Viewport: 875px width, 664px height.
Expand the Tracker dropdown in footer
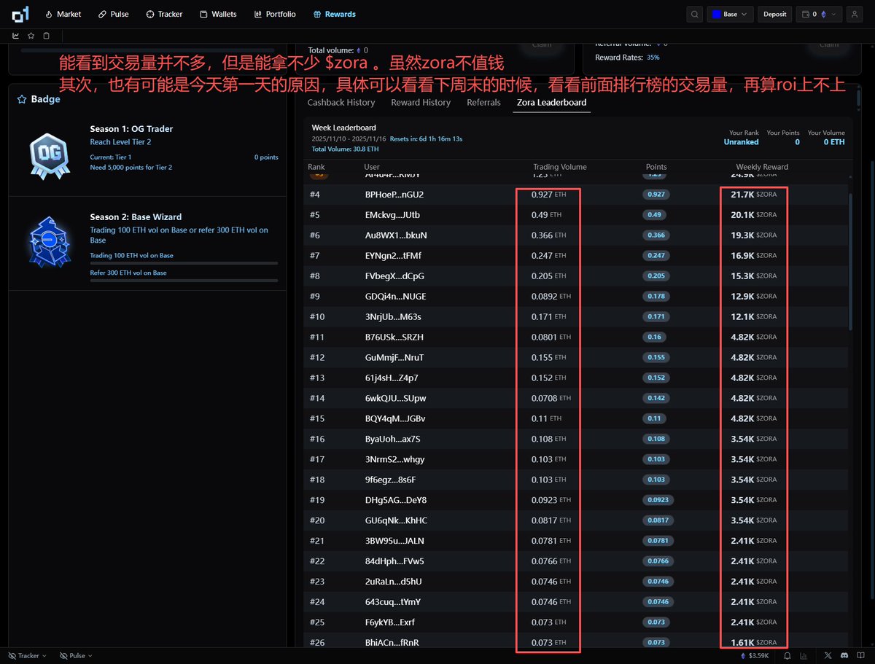pos(28,655)
